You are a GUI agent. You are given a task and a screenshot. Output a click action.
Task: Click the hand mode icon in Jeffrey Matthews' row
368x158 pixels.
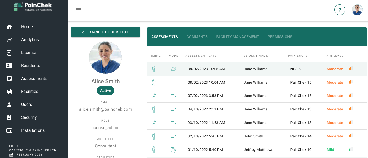click(173, 150)
